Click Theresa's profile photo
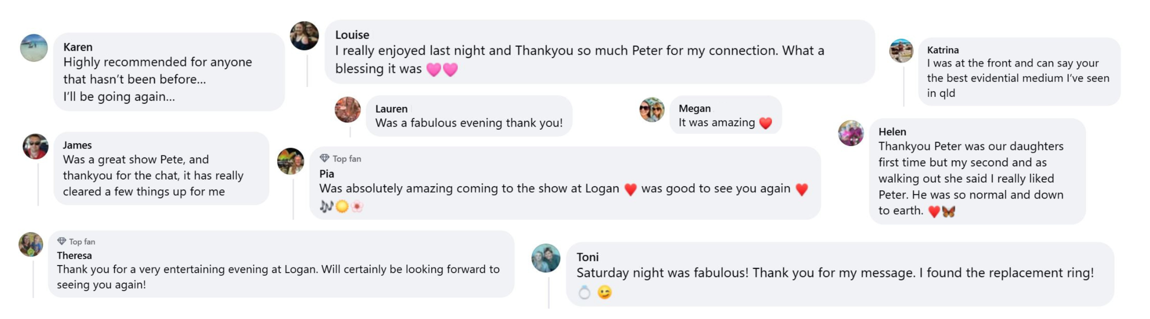The height and width of the screenshot is (319, 1150). point(31,245)
